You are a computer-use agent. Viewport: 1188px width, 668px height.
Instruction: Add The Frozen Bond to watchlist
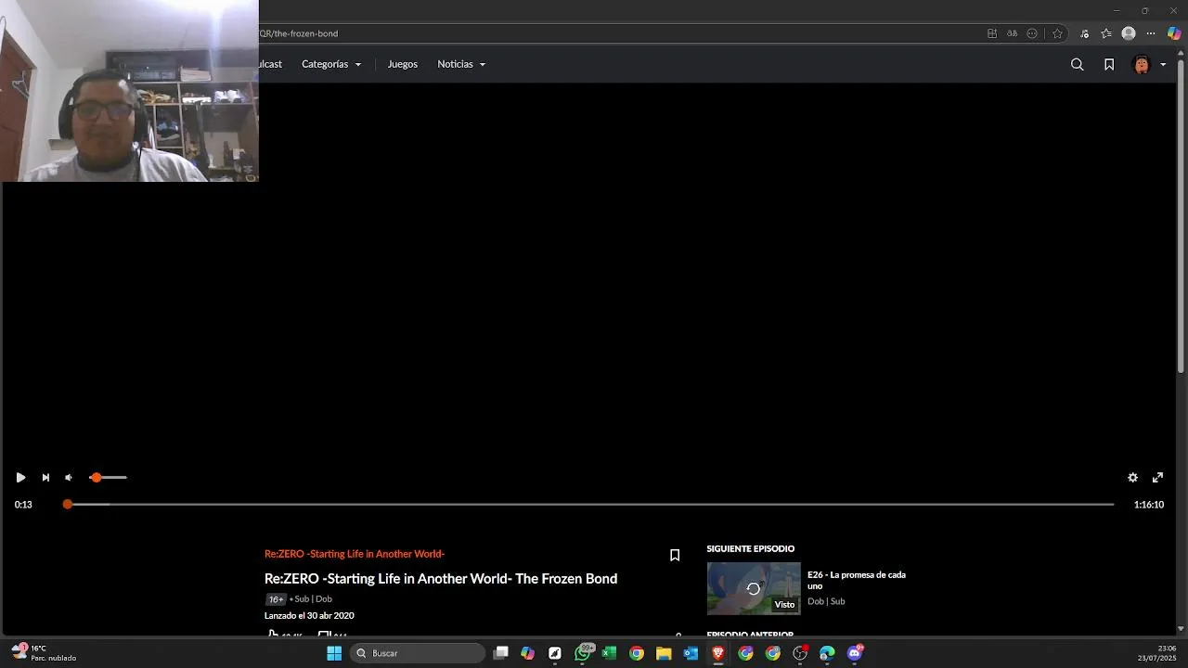[x=675, y=555]
